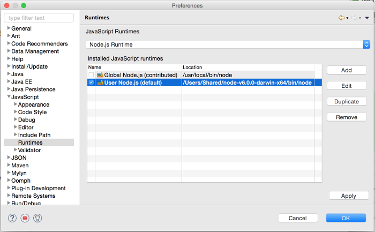Screen dimensions: 375x232
Task: Click the Duplicate runtime button
Action: click(x=347, y=101)
